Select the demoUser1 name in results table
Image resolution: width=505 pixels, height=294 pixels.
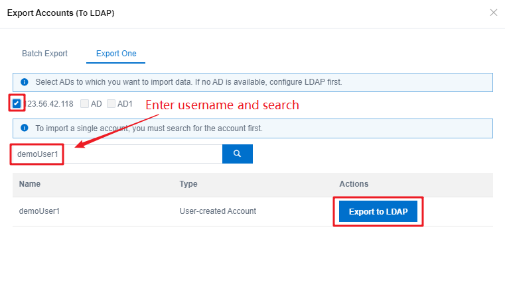pyautogui.click(x=39, y=211)
